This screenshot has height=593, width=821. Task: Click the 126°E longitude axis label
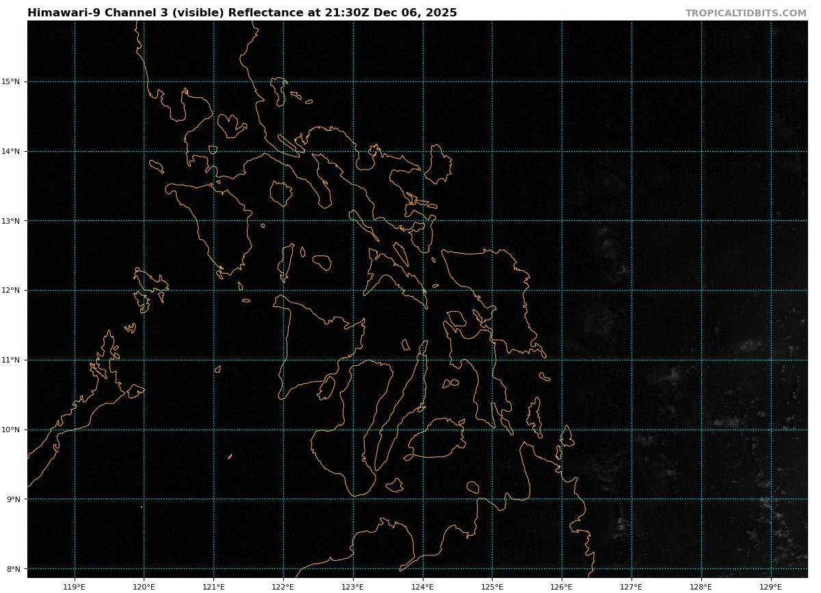pyautogui.click(x=562, y=586)
